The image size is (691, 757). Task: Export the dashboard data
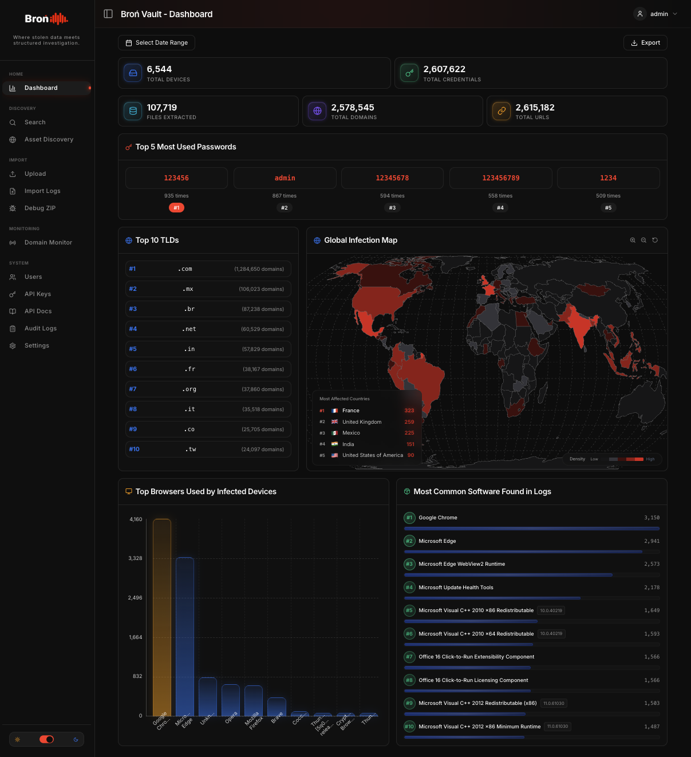pos(645,43)
